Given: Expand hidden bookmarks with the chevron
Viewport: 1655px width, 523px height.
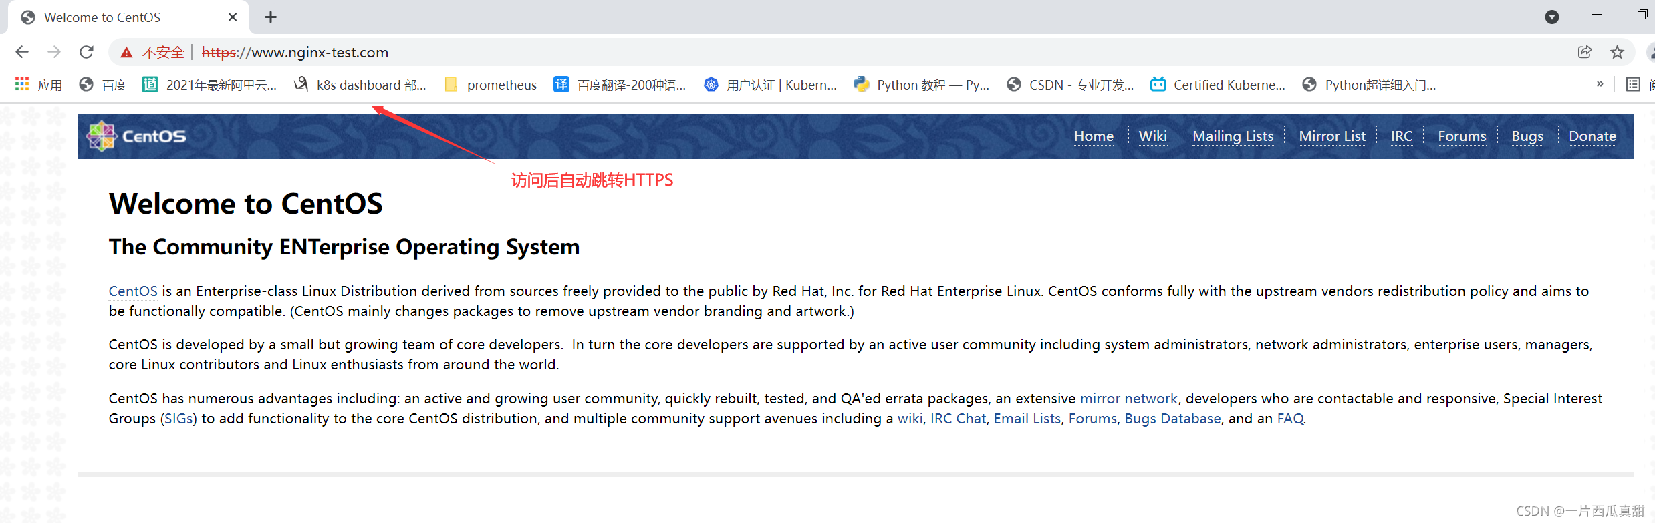Looking at the screenshot, I should tap(1600, 84).
